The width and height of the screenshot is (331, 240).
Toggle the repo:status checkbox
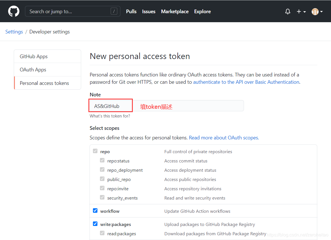pos(102,160)
